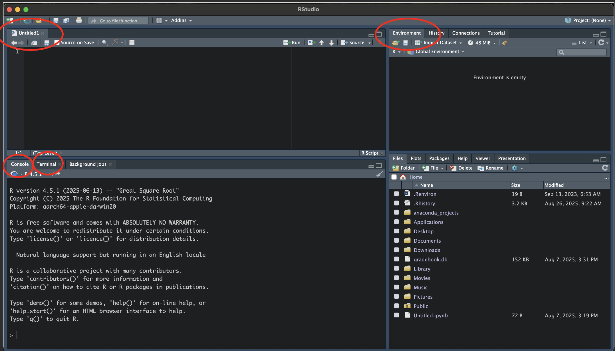
Task: Click the find/replace magnifier icon in editor
Action: point(105,43)
